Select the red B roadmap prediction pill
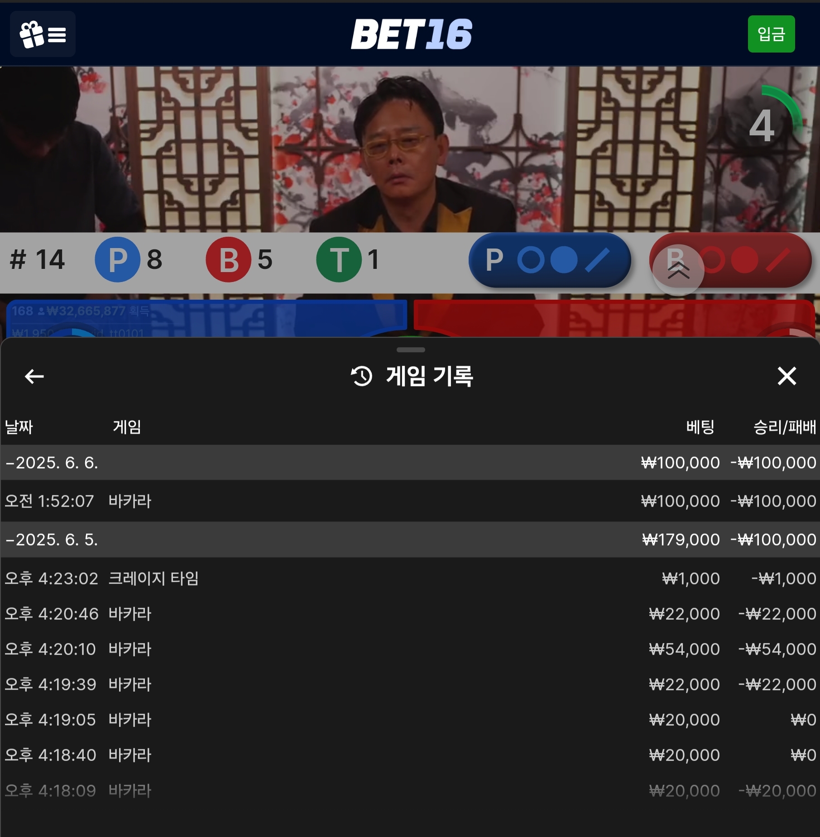 point(730,260)
